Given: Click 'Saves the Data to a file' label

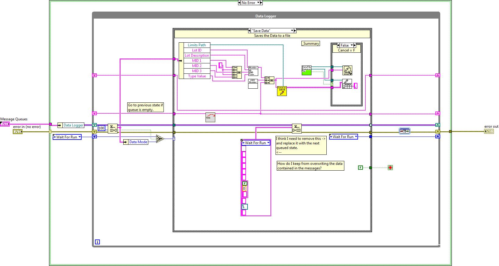Looking at the screenshot, I should (272, 36).
